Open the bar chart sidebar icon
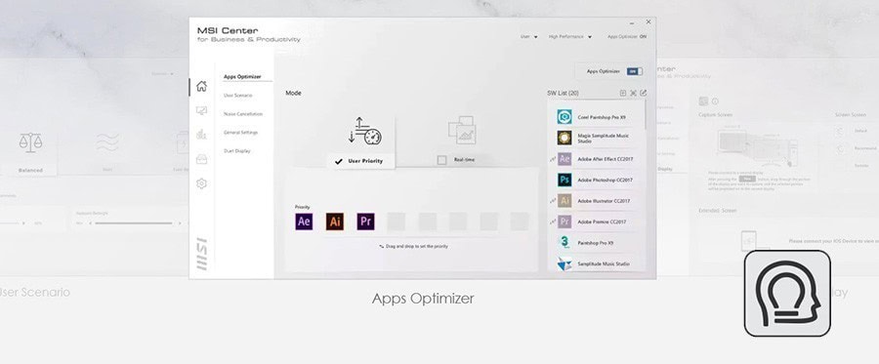 [x=202, y=134]
